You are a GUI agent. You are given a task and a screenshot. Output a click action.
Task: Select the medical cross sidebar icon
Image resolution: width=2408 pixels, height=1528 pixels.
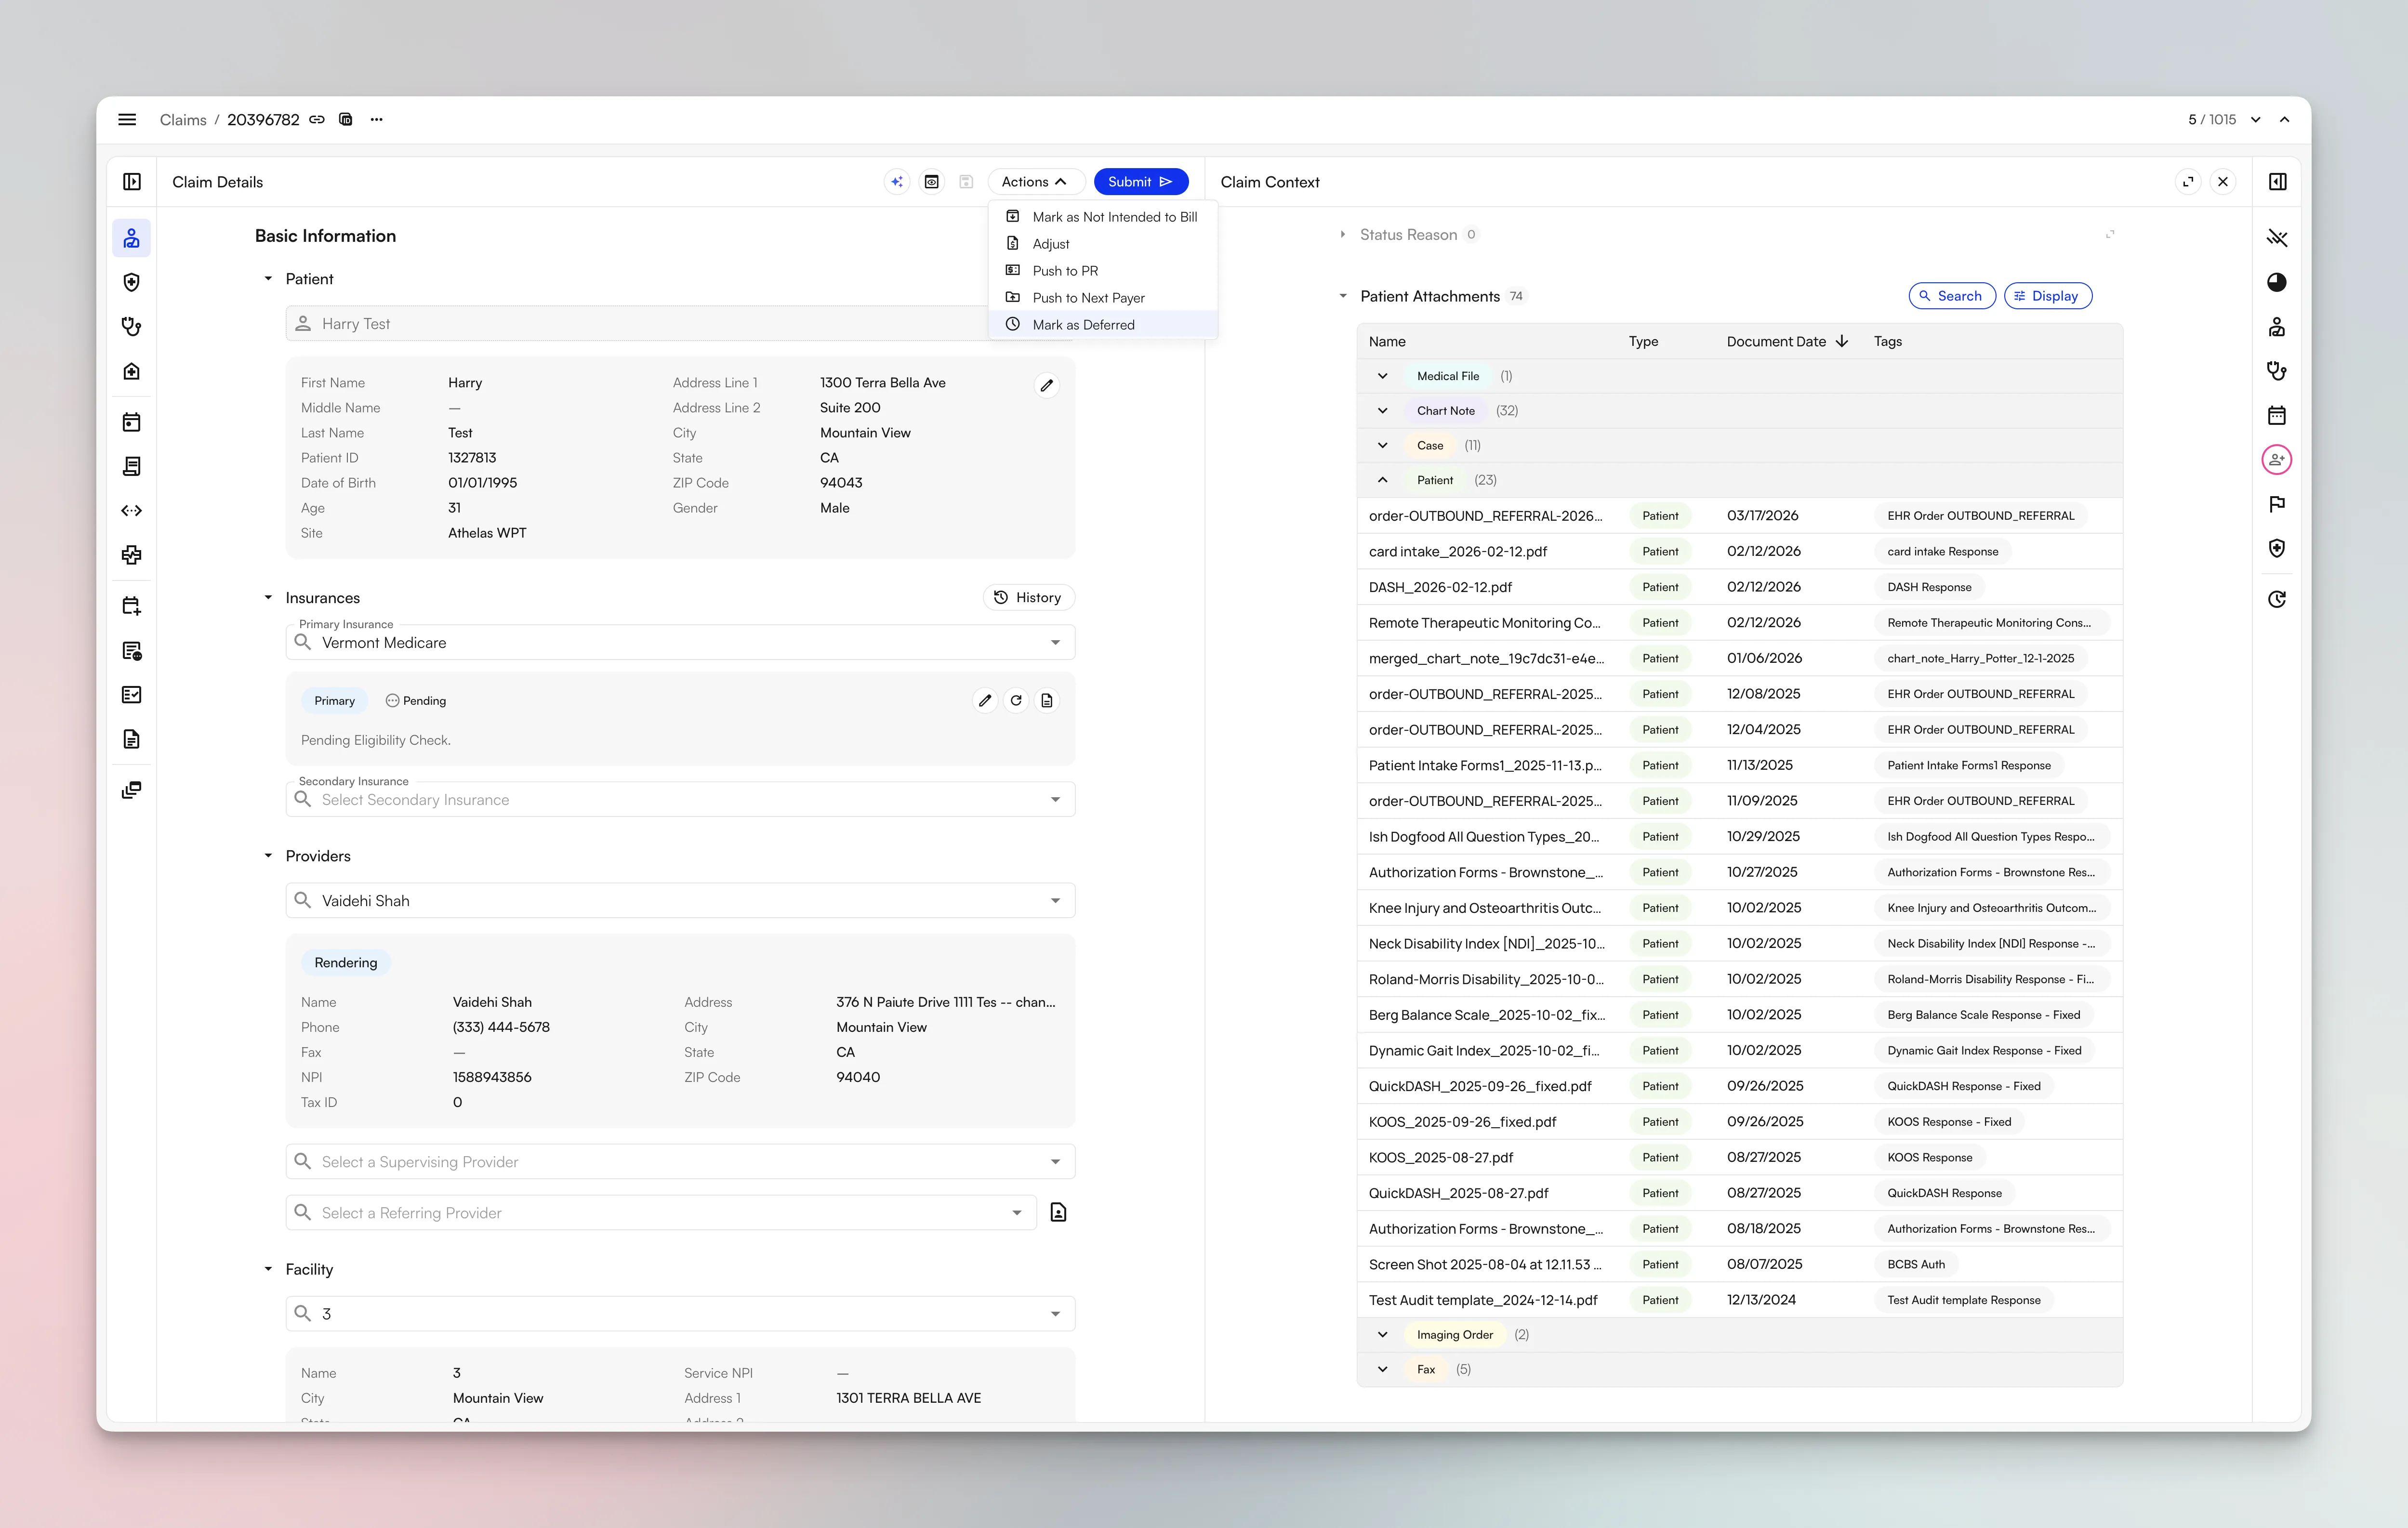132,555
